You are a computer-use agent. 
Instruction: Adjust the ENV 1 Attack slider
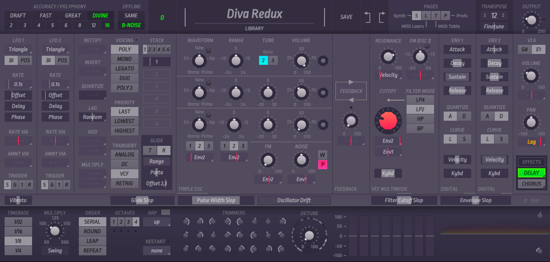457,49
